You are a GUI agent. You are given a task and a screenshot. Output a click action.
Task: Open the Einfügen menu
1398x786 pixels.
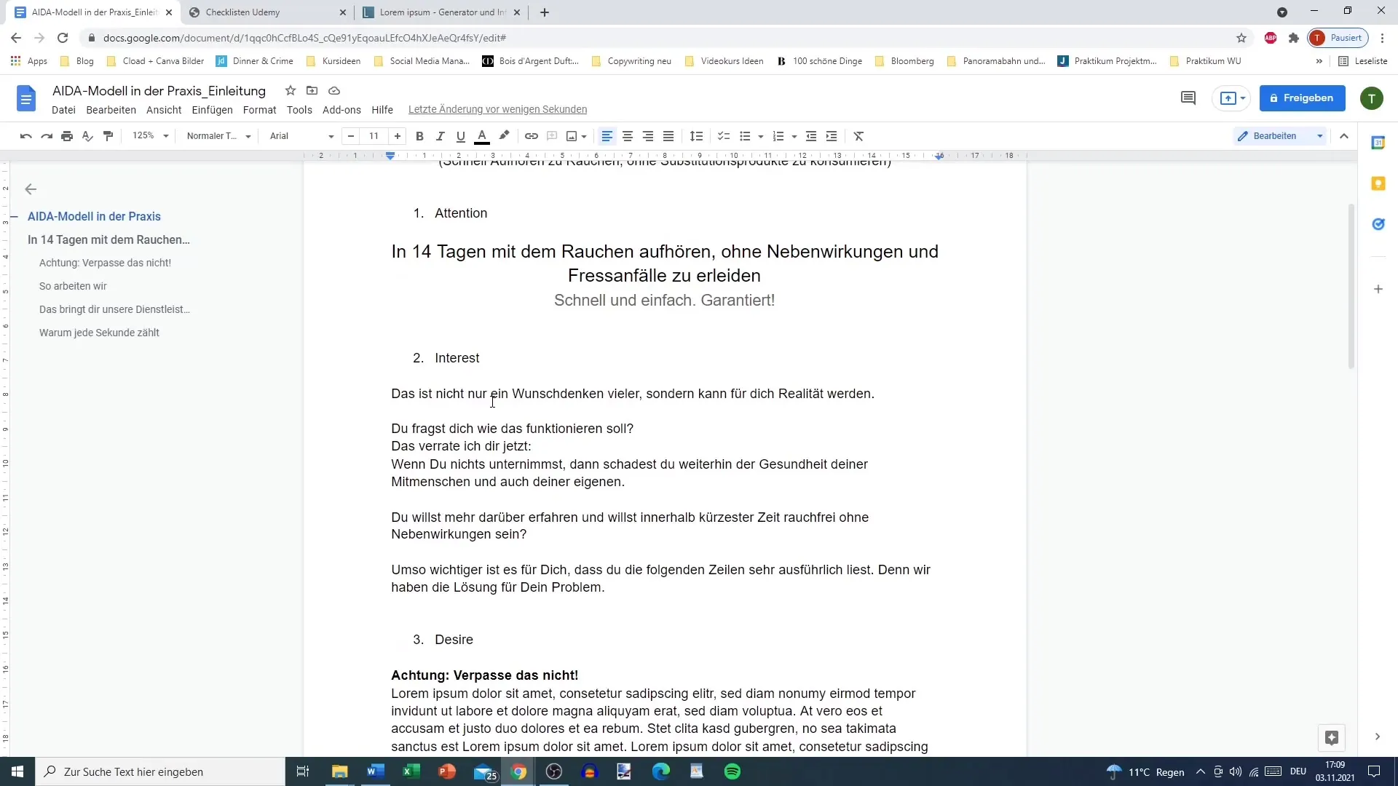click(212, 108)
